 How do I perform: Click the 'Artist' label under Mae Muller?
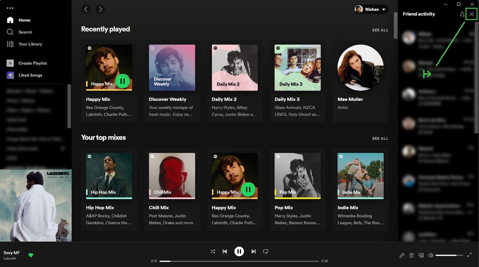[x=343, y=108]
